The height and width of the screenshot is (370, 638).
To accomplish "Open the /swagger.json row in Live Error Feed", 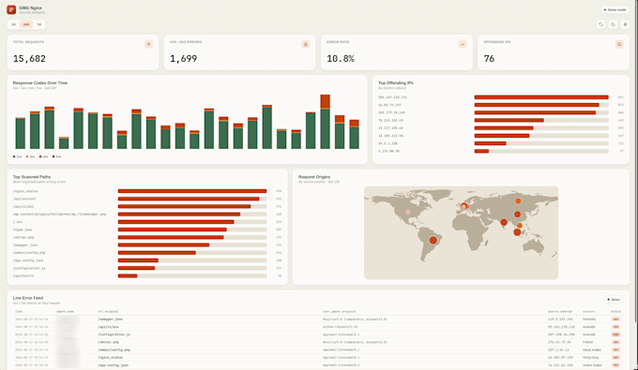I will coord(317,319).
